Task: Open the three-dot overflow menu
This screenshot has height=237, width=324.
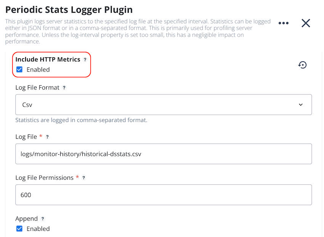Action: tap(284, 23)
